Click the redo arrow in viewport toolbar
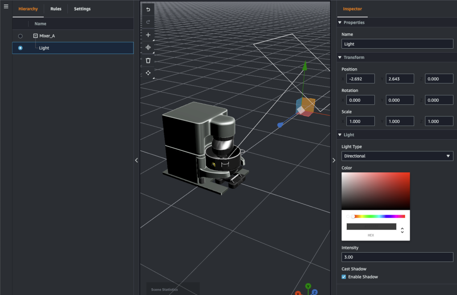The width and height of the screenshot is (457, 295). (148, 22)
